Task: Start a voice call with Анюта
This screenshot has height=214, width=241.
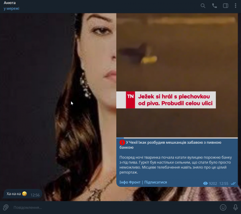Action: [214, 6]
